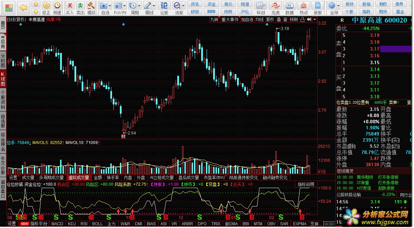Viewport: 414px width, 228px height.
Task: Open 数据 PE data icon
Action: (x=289, y=8)
